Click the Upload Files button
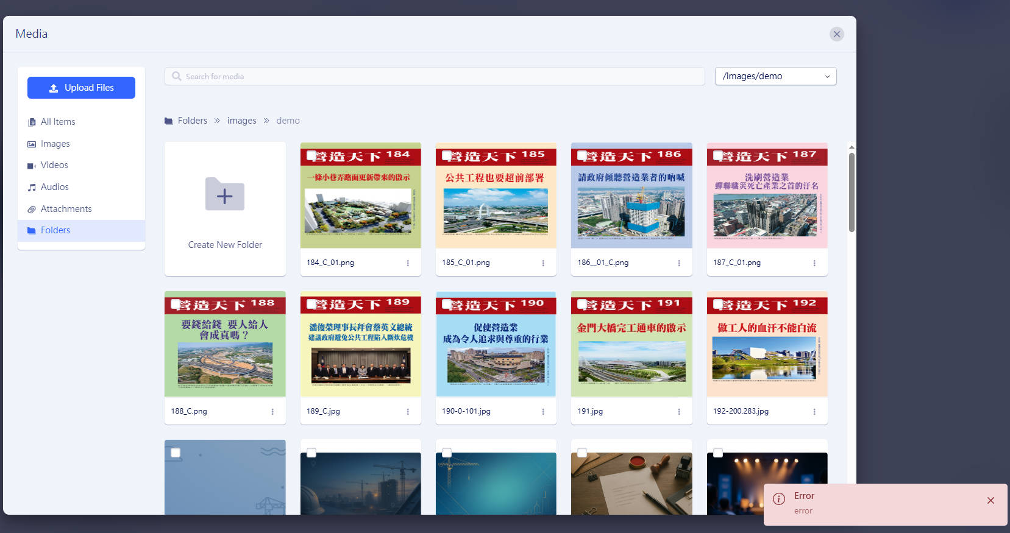Screen dimensions: 1010x533 pos(81,88)
